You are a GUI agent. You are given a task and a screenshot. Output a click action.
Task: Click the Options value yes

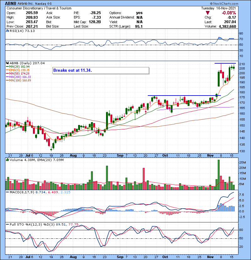[139, 13]
